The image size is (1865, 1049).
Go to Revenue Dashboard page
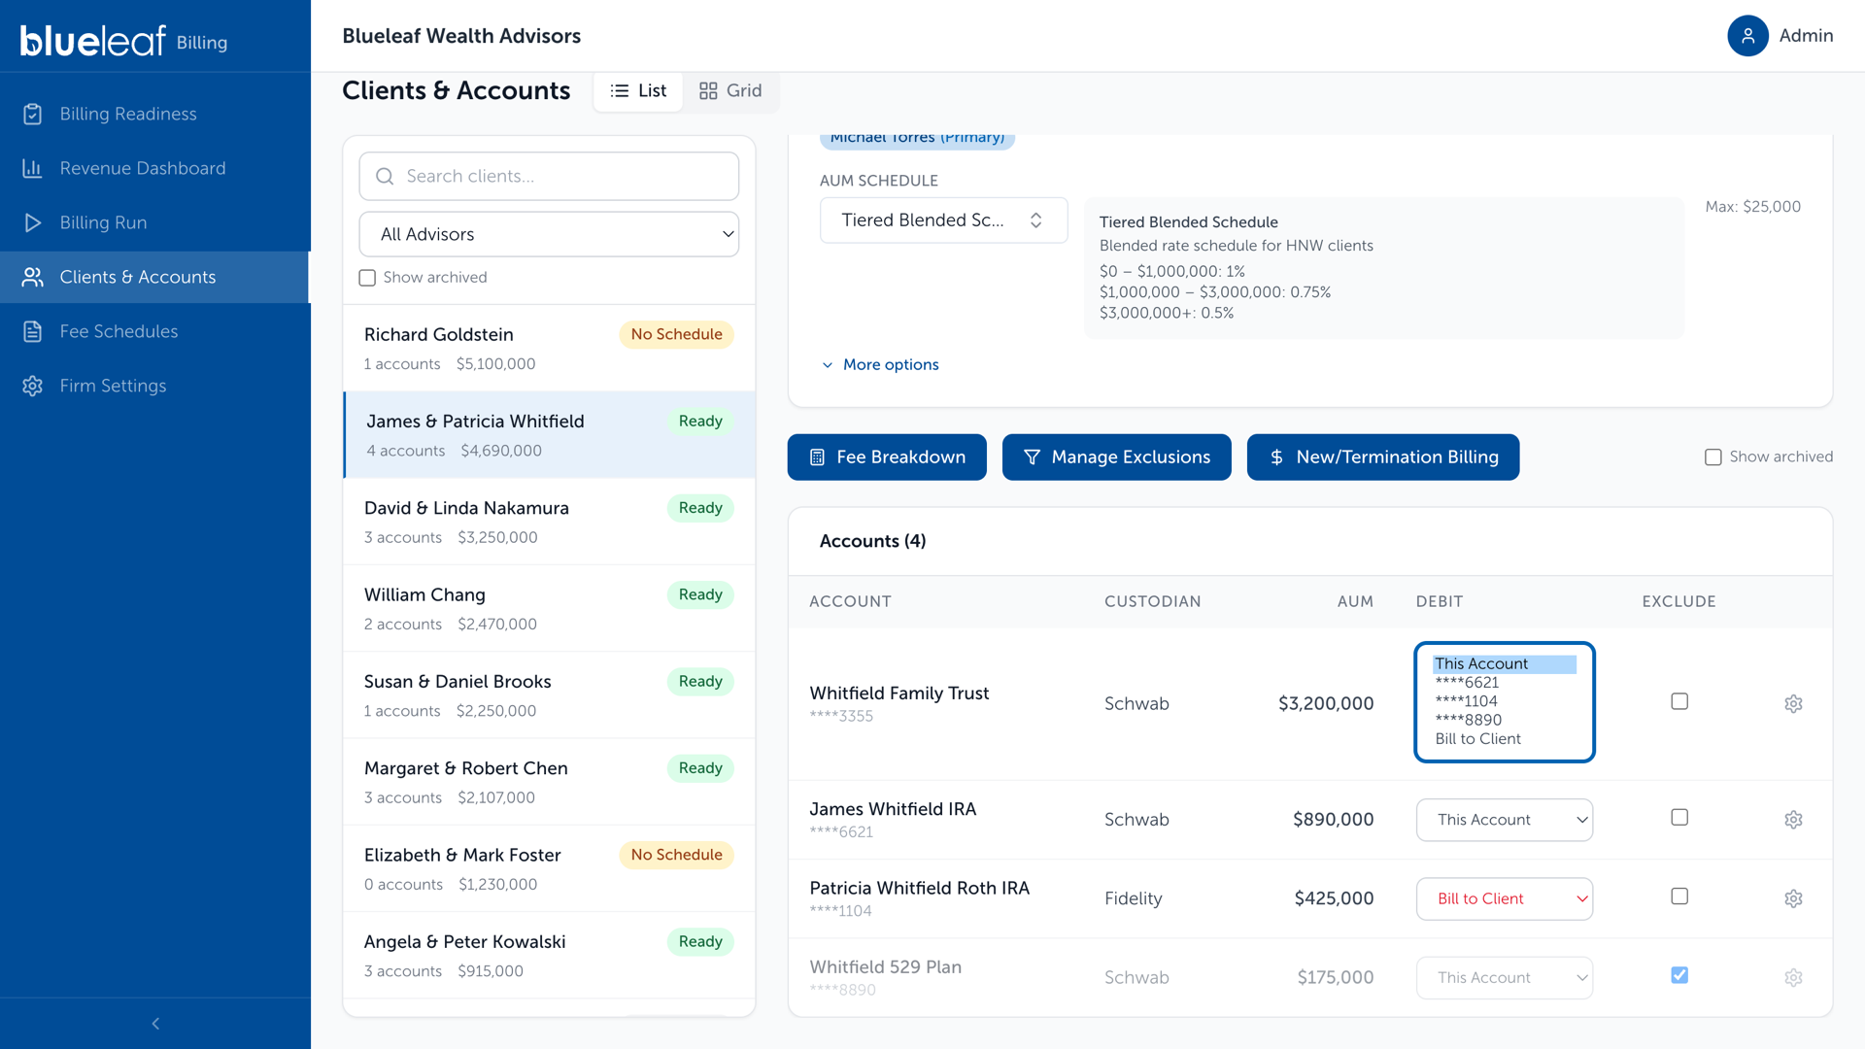coord(155,168)
